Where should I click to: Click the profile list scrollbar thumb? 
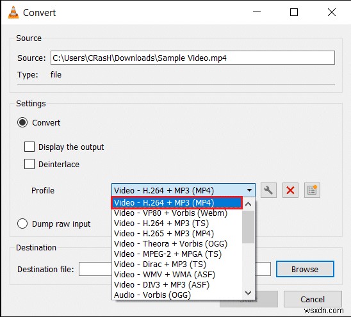(x=249, y=227)
